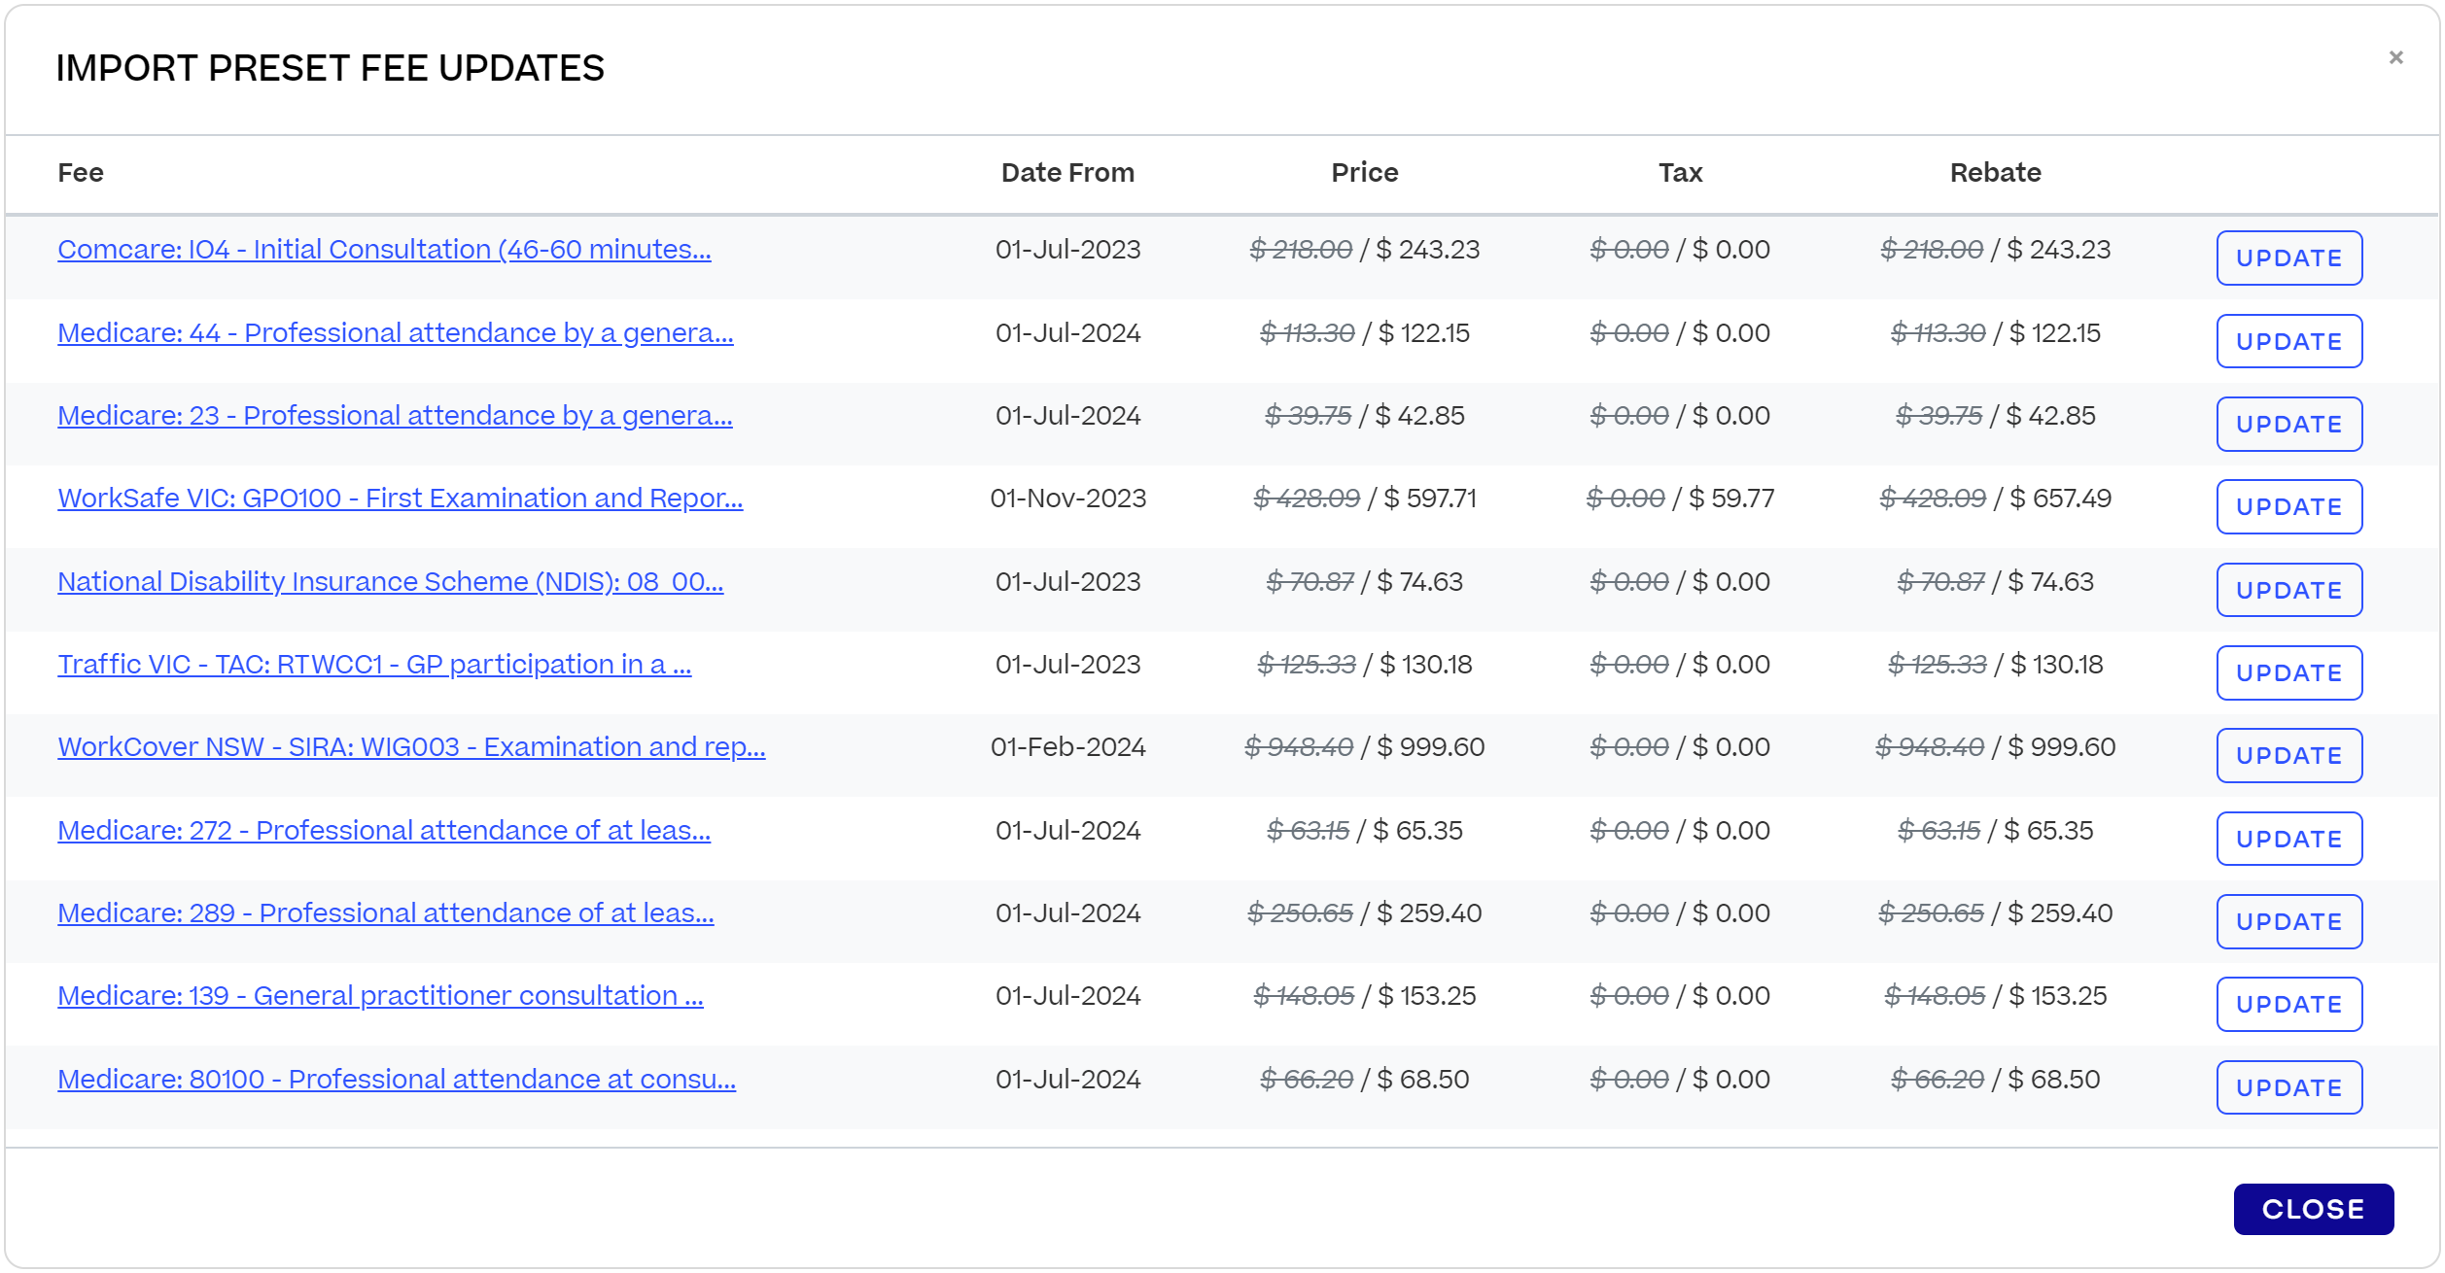Viewport: 2445px width, 1273px height.
Task: Open the Medicare 80100 fee link
Action: [x=396, y=1079]
